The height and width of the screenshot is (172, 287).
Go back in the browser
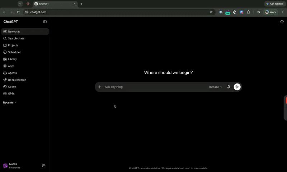[4, 12]
